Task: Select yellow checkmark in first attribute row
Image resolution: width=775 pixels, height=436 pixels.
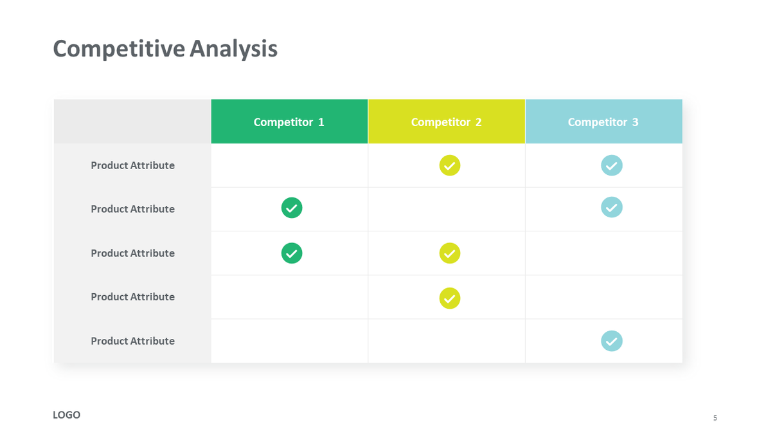Action: click(x=450, y=165)
